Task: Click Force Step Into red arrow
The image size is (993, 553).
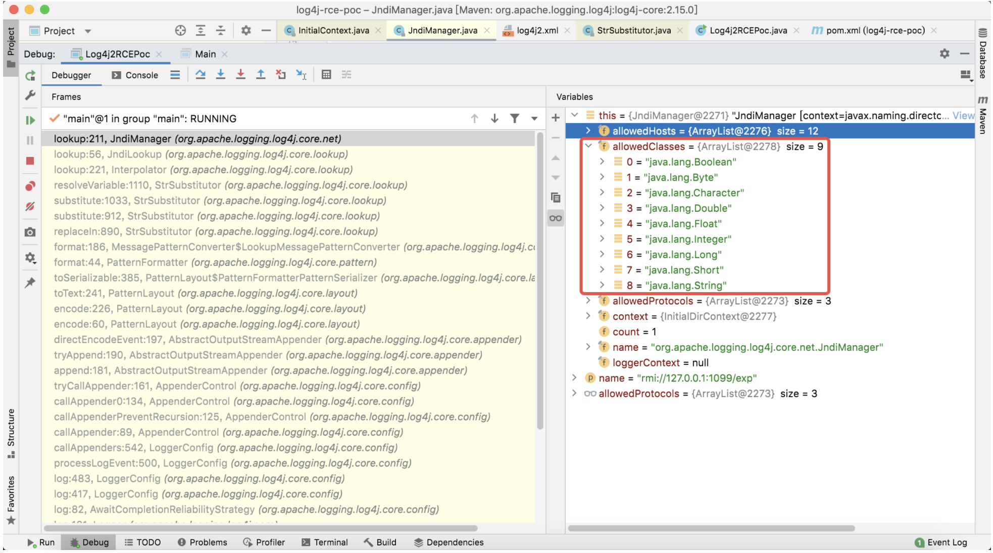Action: point(241,75)
